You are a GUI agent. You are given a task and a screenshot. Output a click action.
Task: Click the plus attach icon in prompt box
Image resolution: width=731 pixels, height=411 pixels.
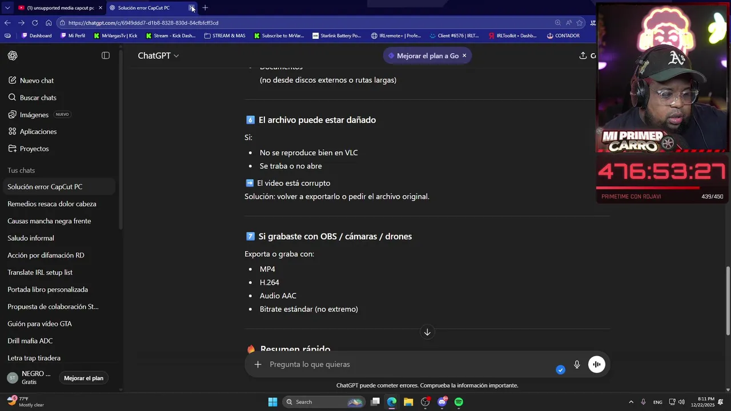pos(258,364)
